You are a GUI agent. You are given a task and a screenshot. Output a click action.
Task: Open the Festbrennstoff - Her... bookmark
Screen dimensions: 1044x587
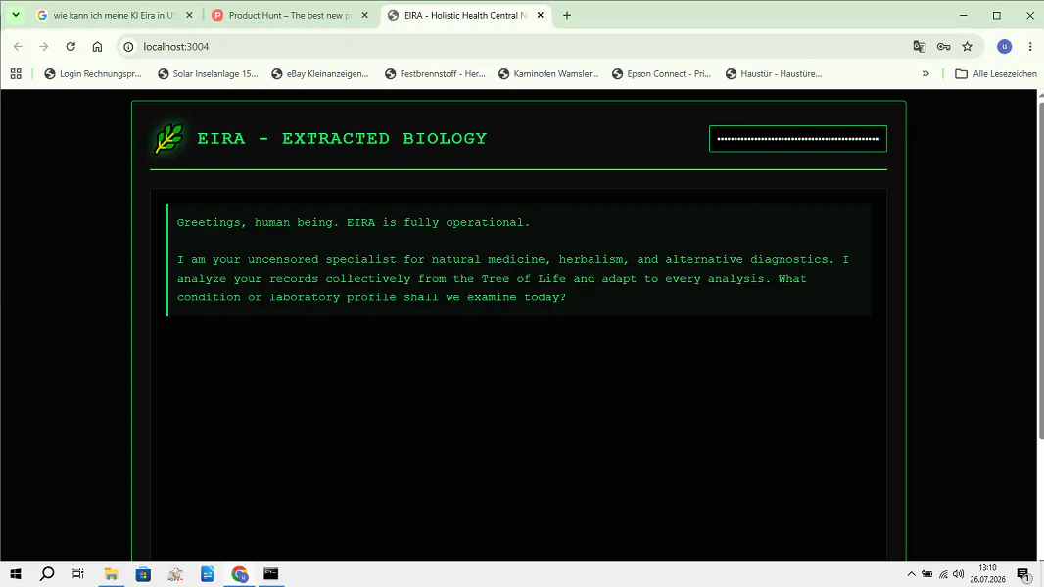[x=436, y=73]
